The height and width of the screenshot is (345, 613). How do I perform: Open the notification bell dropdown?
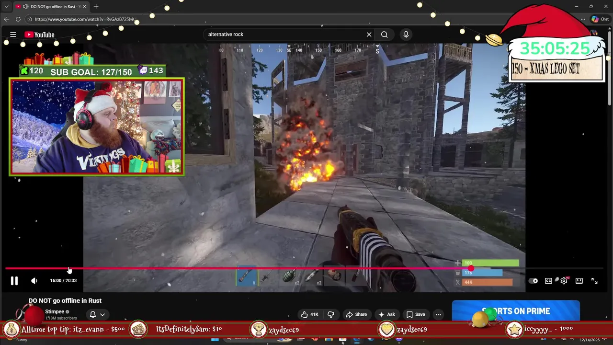[97, 315]
